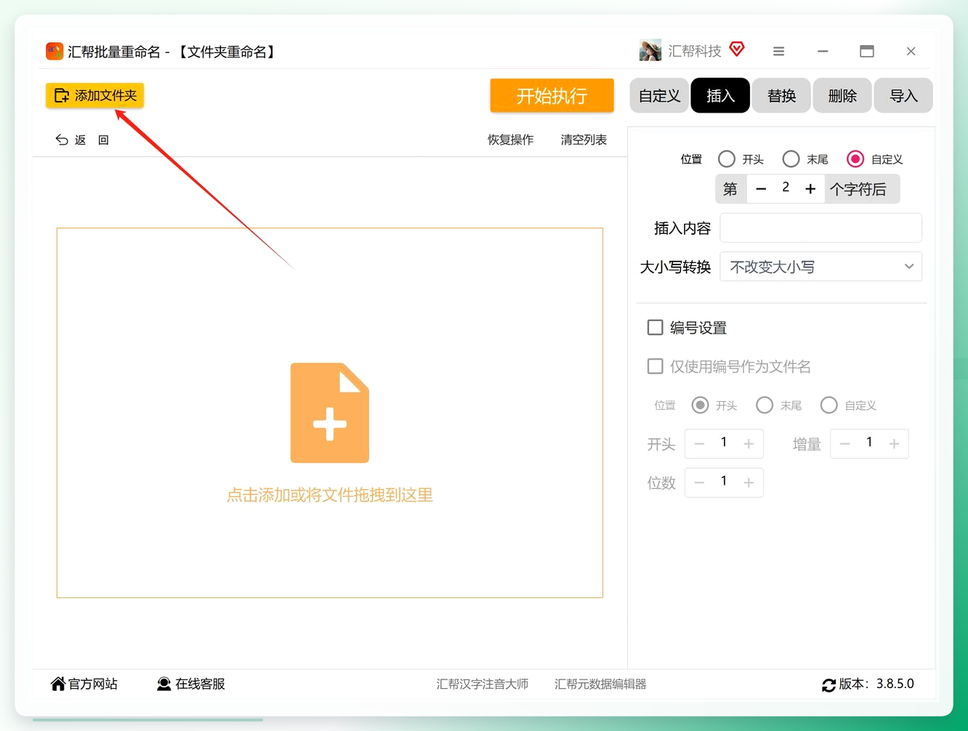Select the checked 自定义 position radio button
This screenshot has width=968, height=731.
(x=855, y=158)
